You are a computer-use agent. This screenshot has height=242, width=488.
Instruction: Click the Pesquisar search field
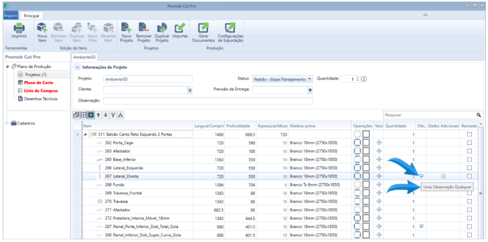point(429,115)
